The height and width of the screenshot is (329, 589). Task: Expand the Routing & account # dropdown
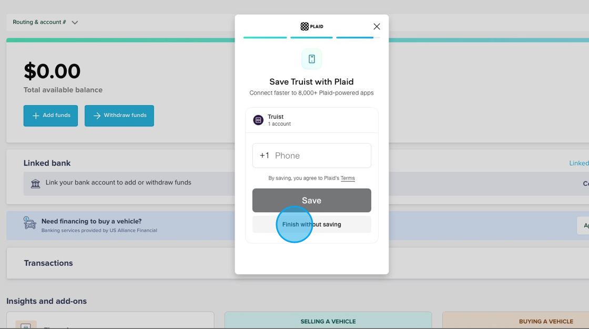point(45,22)
